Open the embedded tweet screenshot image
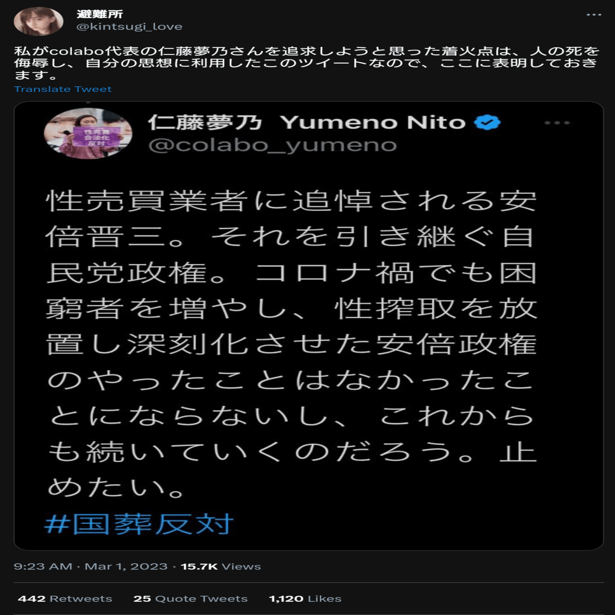Image resolution: width=615 pixels, height=615 pixels. tap(309, 326)
